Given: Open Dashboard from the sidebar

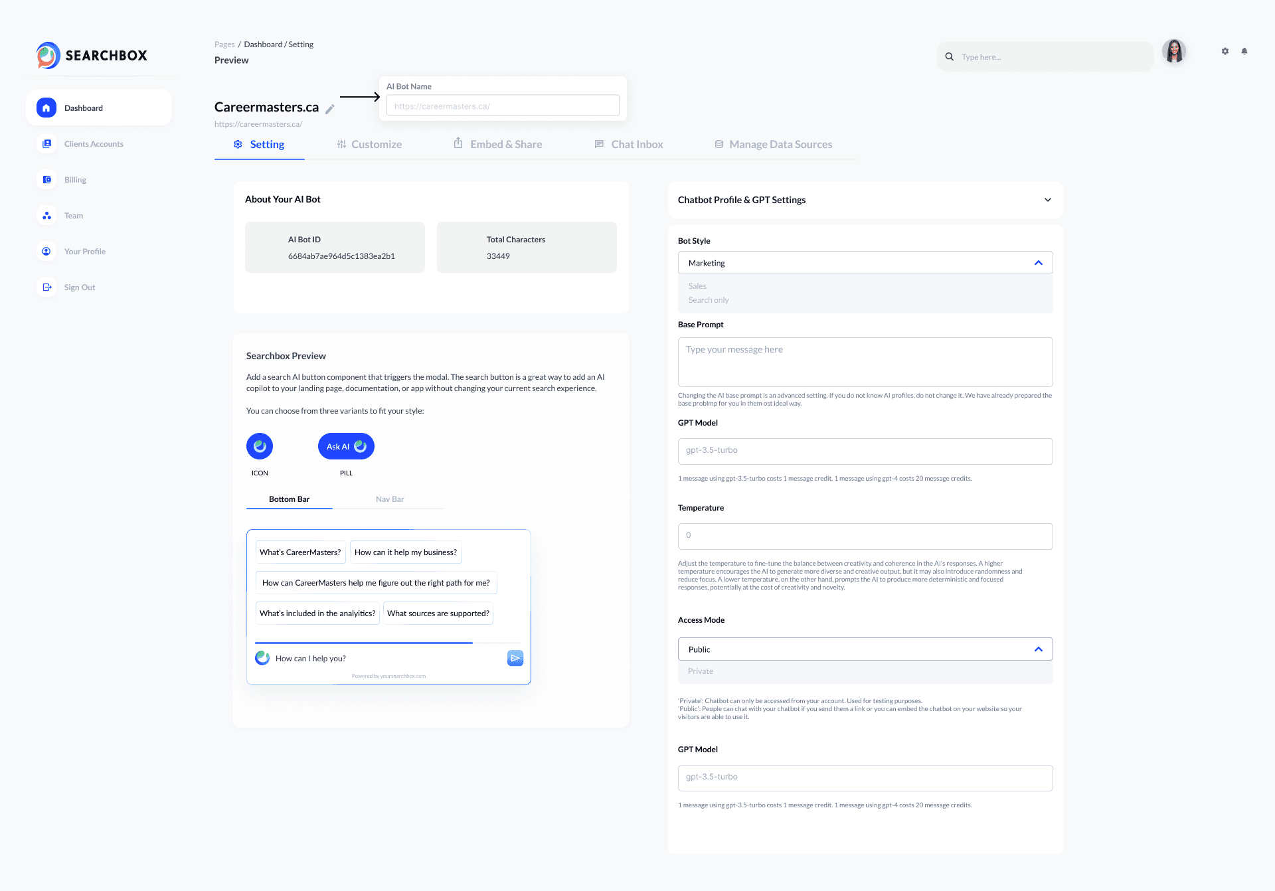Looking at the screenshot, I should pyautogui.click(x=99, y=108).
